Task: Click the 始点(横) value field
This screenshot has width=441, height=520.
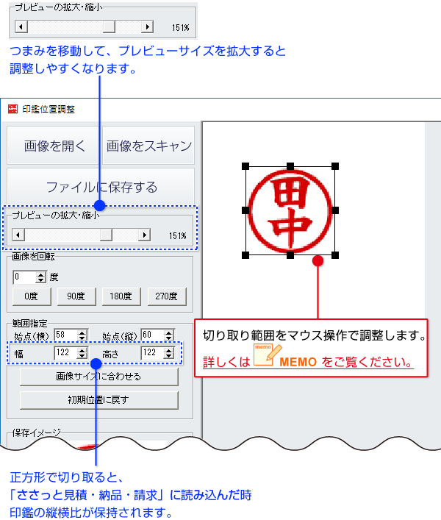Action: [x=65, y=335]
